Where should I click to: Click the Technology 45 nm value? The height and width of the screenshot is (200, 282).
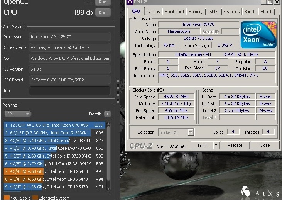pos(169,45)
